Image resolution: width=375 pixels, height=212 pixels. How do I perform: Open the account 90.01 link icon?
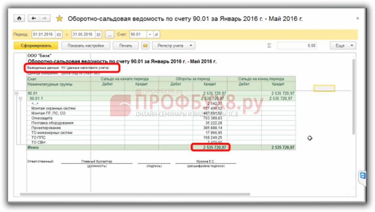click(157, 35)
